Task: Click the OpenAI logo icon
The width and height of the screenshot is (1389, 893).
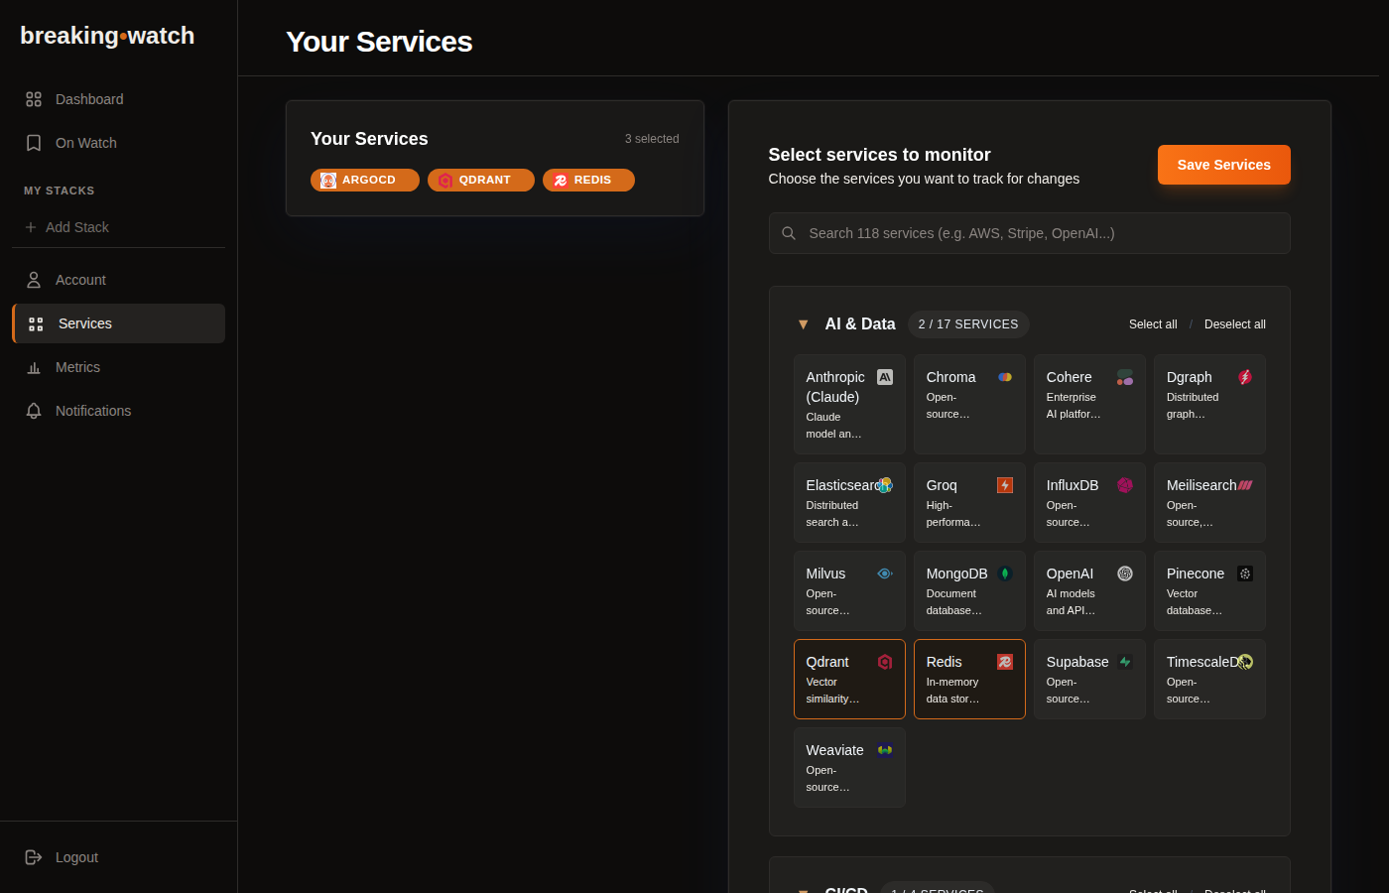Action: (1125, 574)
